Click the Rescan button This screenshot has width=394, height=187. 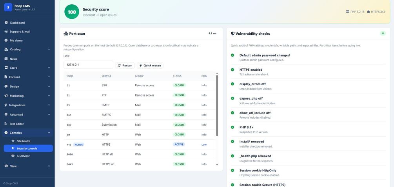click(125, 65)
